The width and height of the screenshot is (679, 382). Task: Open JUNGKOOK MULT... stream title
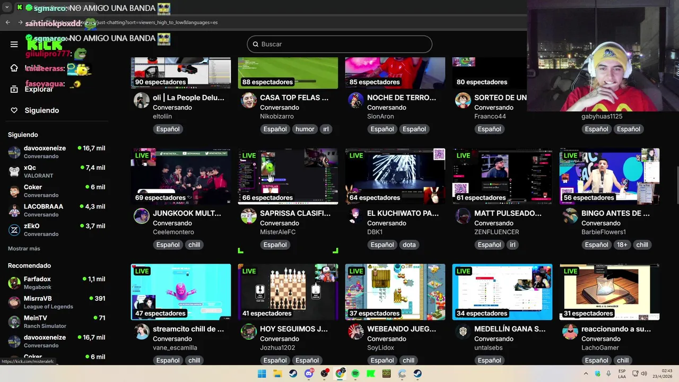(x=187, y=213)
